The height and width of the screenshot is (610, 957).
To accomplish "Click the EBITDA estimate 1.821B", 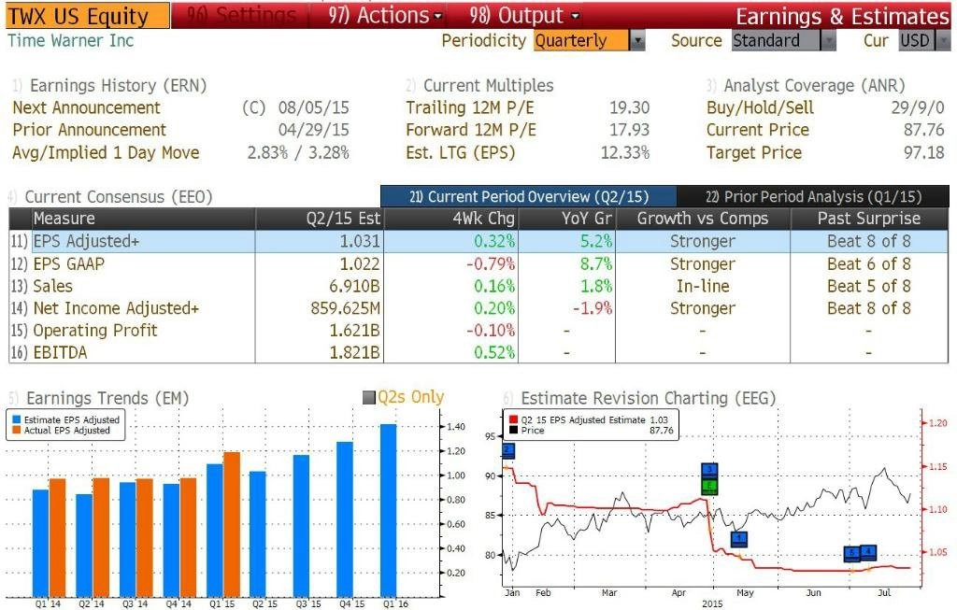I will (354, 352).
